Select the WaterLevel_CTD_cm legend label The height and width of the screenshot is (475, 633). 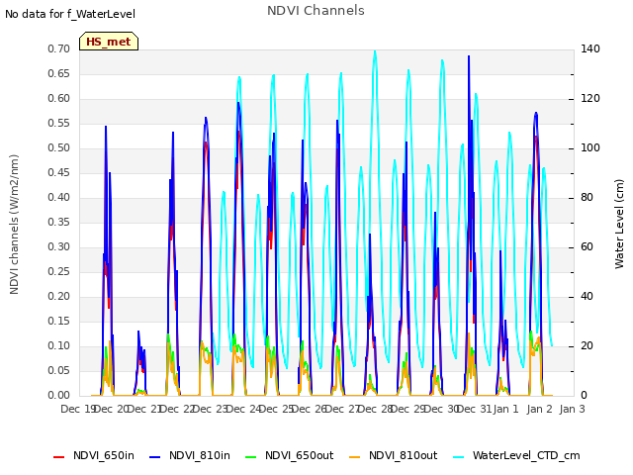point(526,455)
